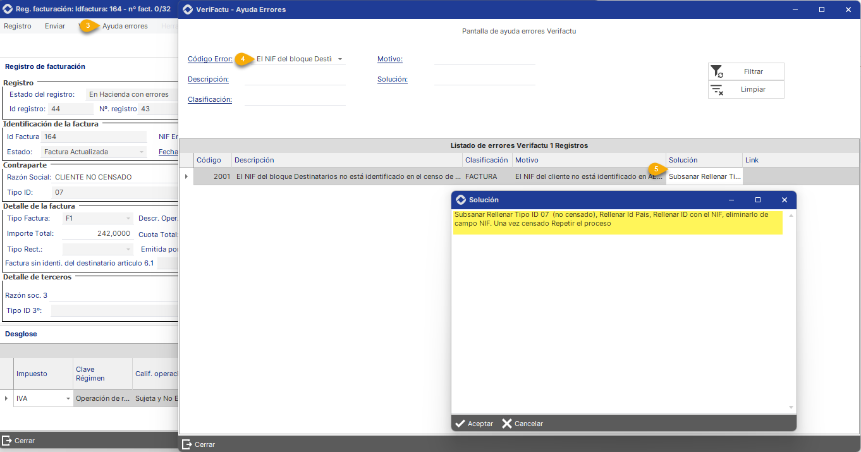Click the Código Error label link
861x452 pixels.
(x=210, y=59)
